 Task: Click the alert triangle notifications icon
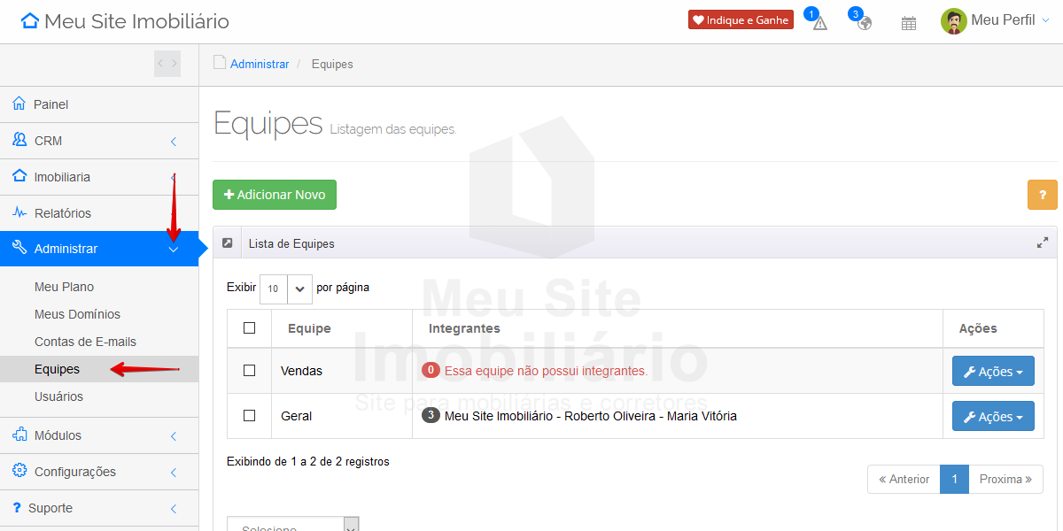click(x=819, y=23)
